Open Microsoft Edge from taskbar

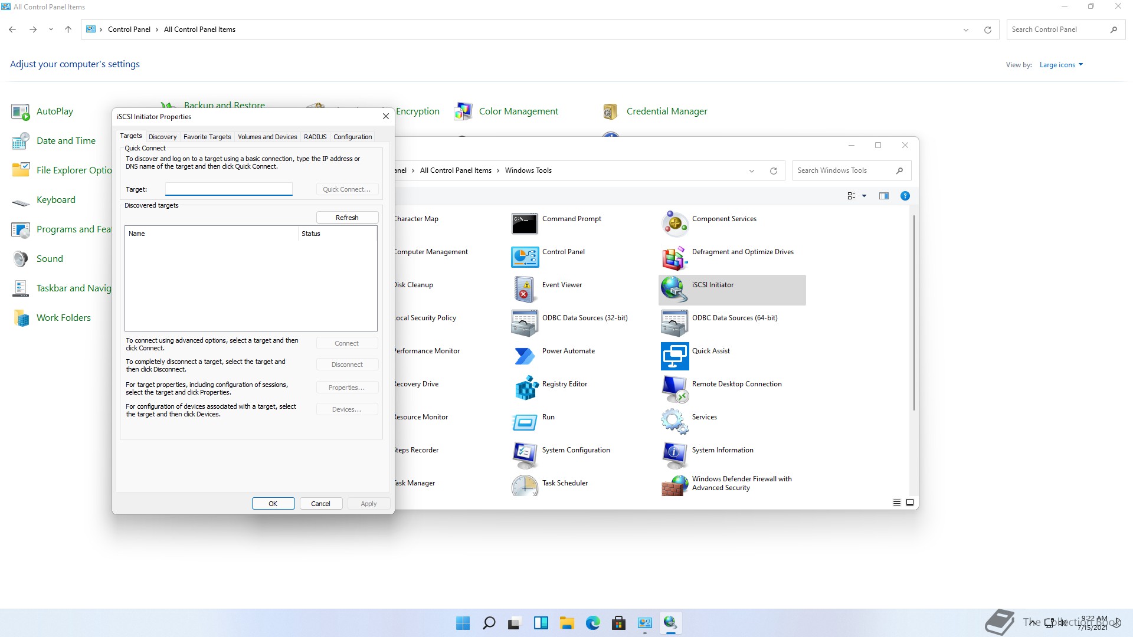click(x=593, y=623)
